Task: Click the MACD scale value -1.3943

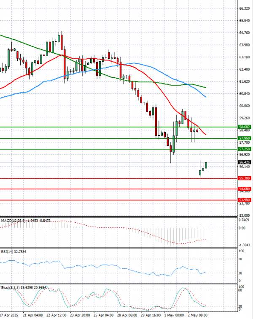Action: (244, 245)
